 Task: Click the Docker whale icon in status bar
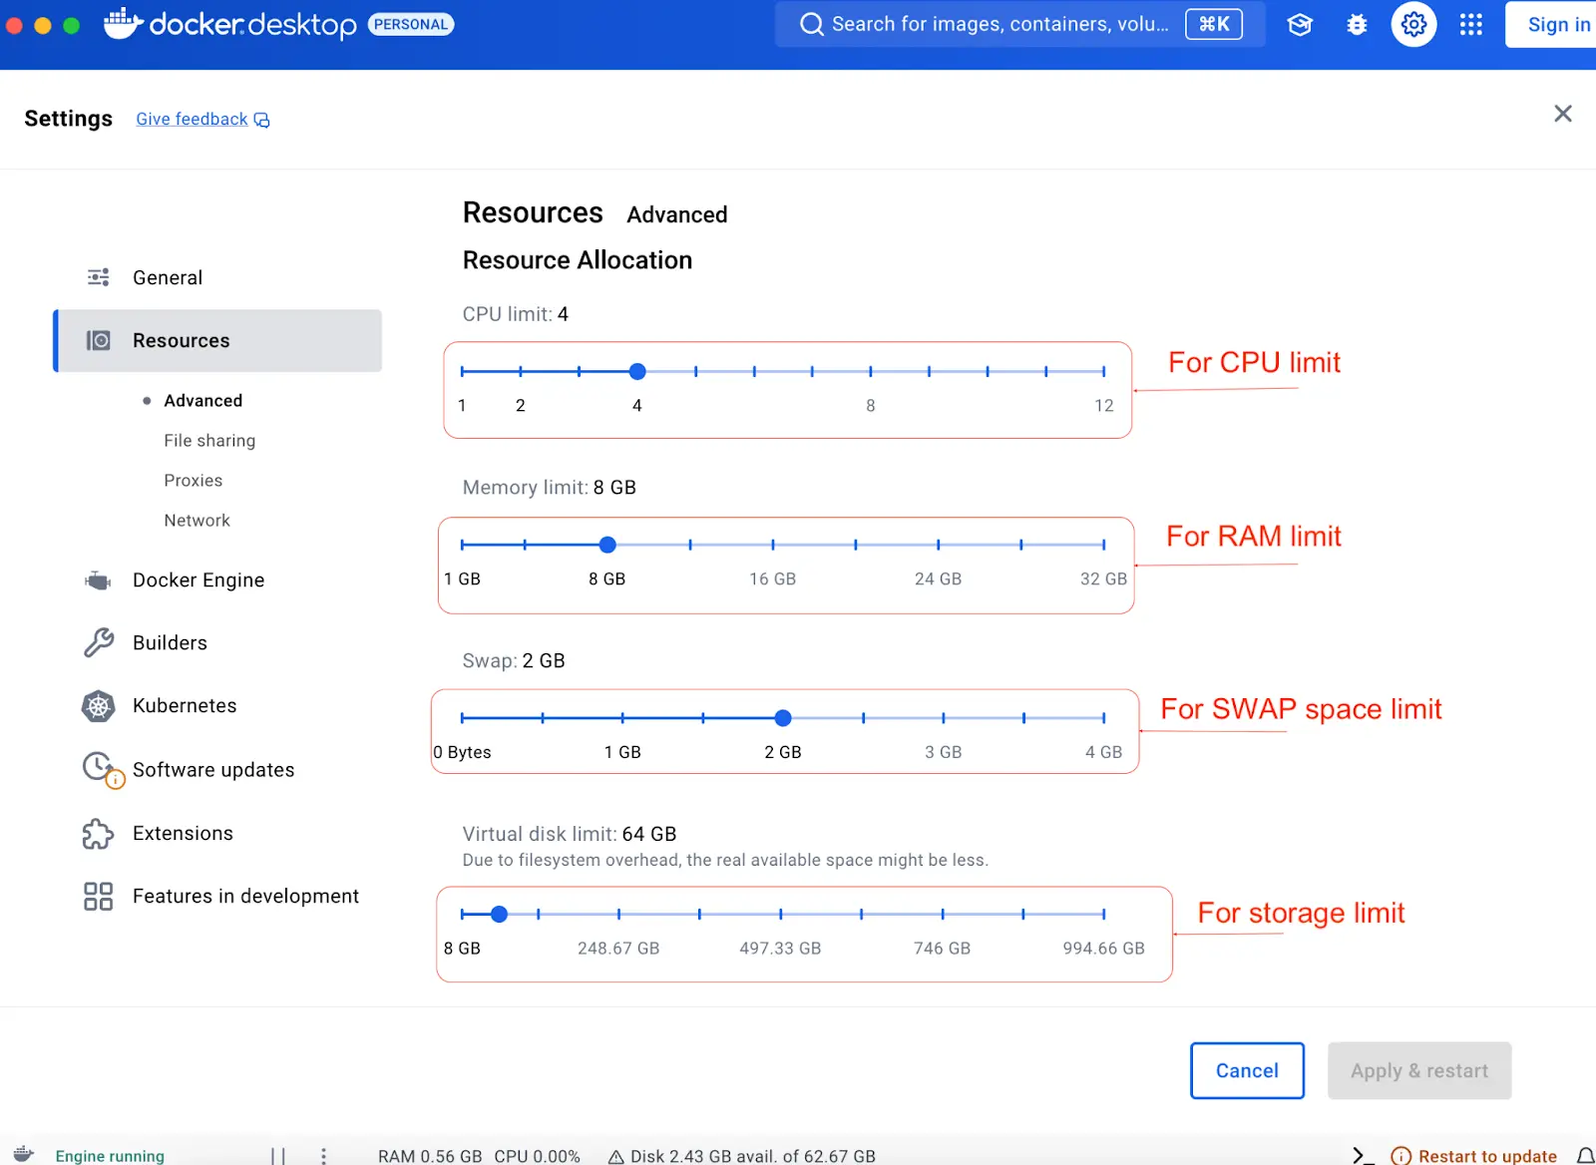(24, 1155)
